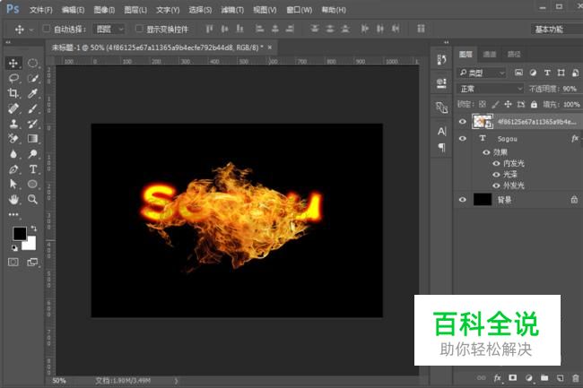Select the Gradient tool

click(x=32, y=139)
